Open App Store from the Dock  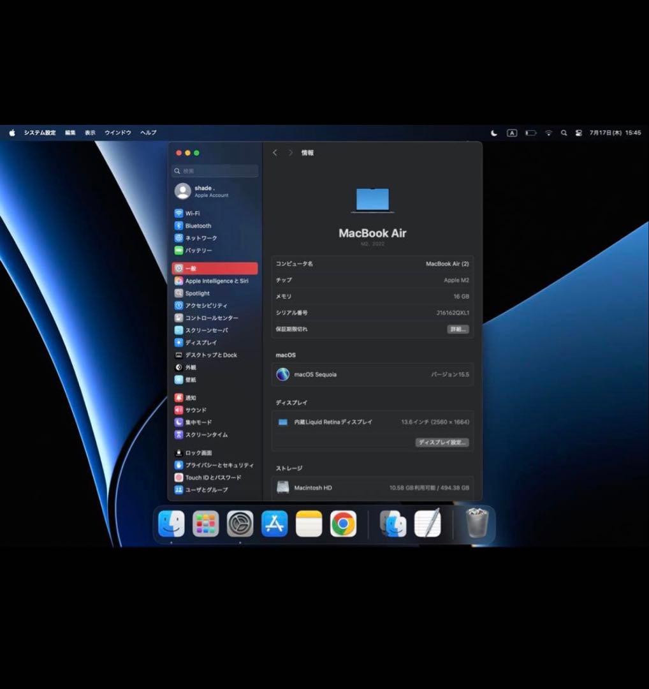coord(275,524)
